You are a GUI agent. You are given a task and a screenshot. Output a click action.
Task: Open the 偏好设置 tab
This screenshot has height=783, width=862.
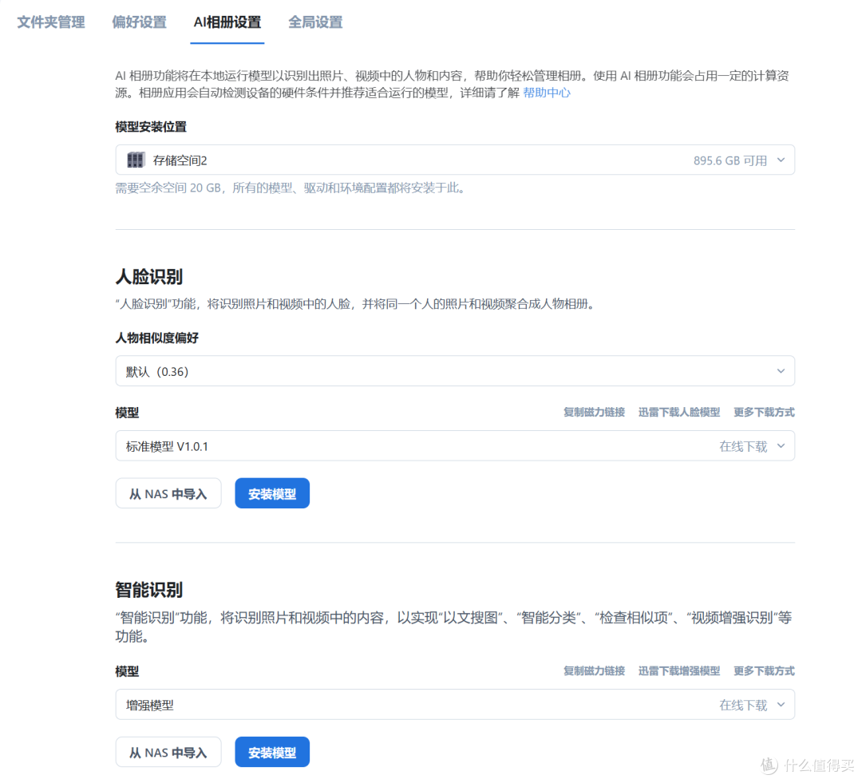[139, 22]
